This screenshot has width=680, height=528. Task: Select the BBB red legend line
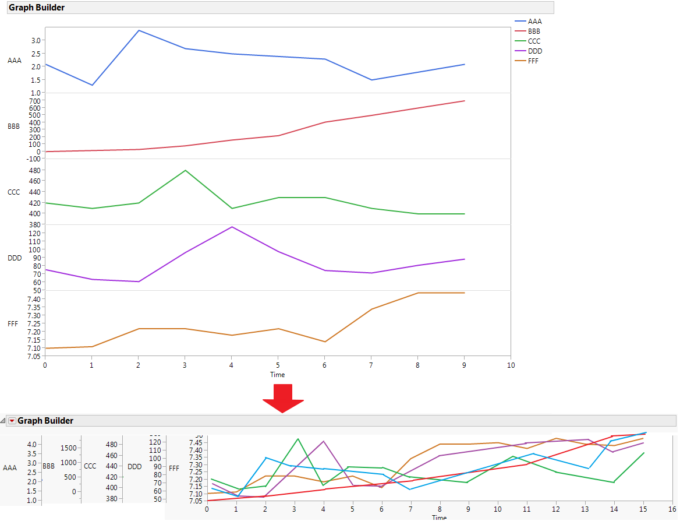(x=520, y=31)
